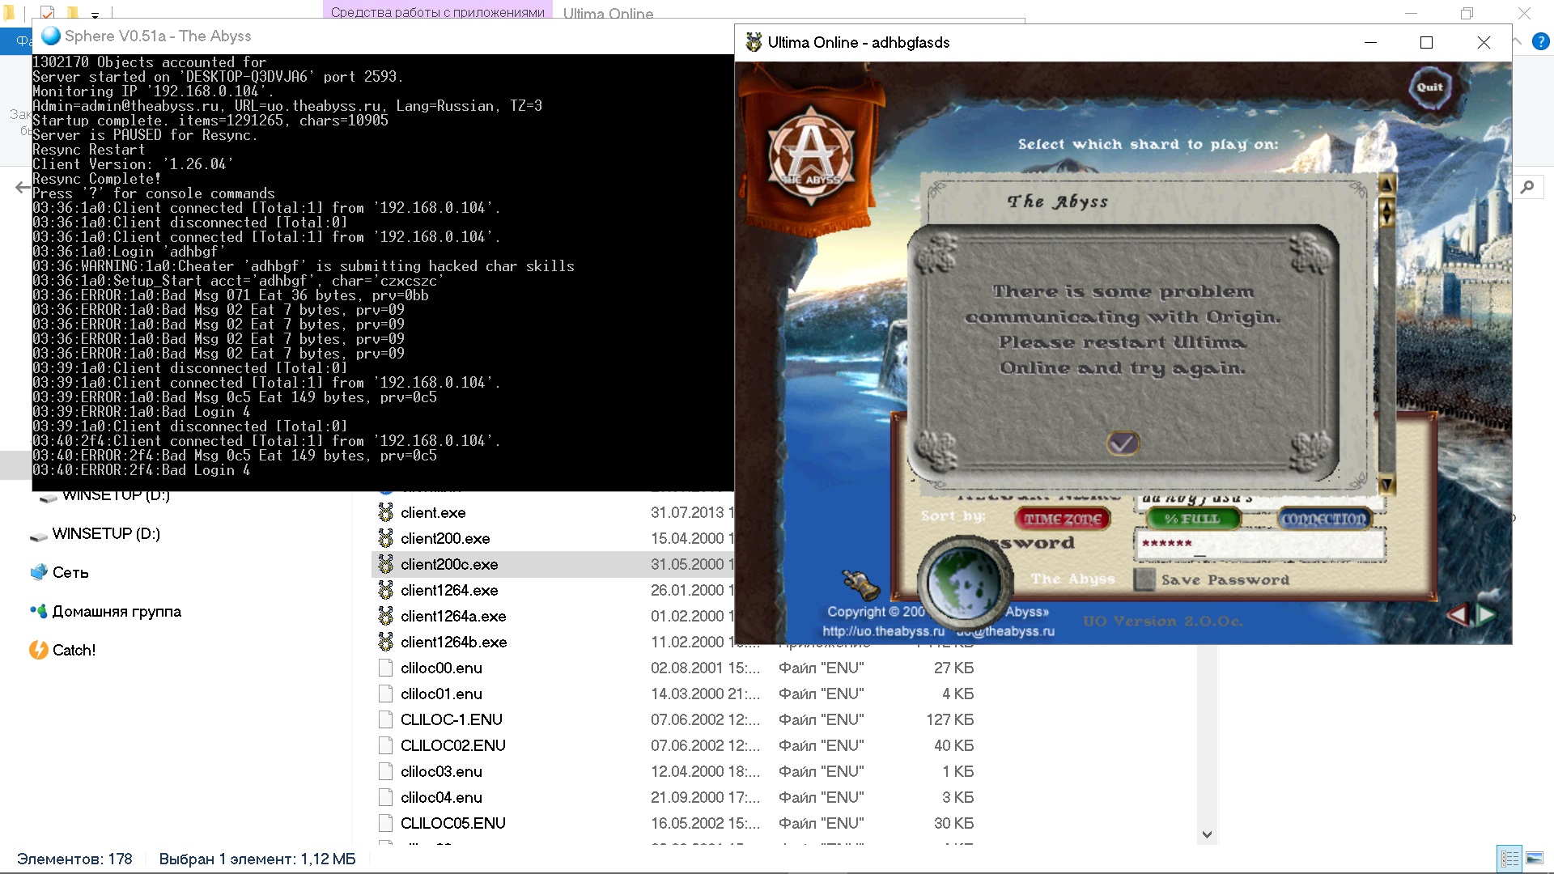The width and height of the screenshot is (1554, 874).
Task: Open Сеть in navigation pane
Action: [70, 572]
